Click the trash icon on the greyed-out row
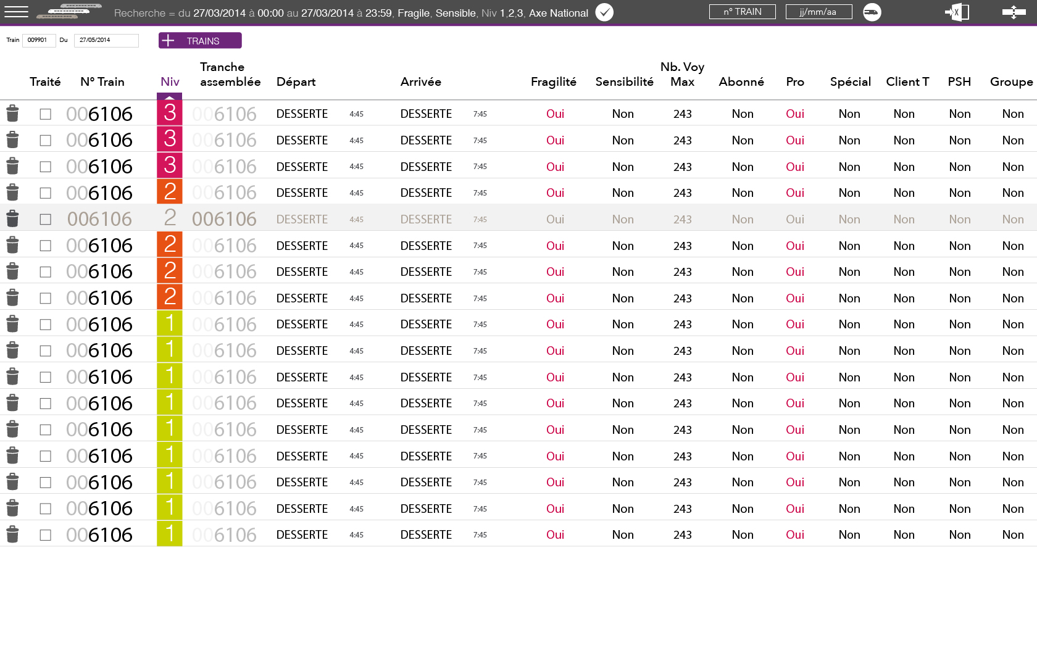Screen dimensions: 1037x648 pyautogui.click(x=12, y=219)
